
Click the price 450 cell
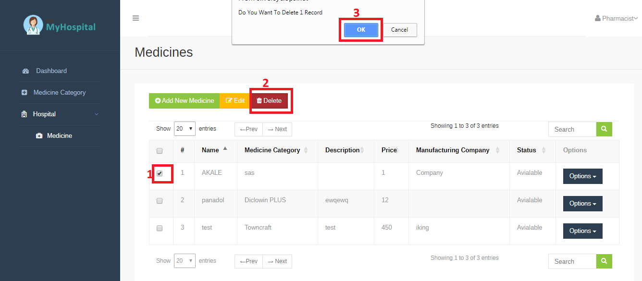pyautogui.click(x=391, y=231)
